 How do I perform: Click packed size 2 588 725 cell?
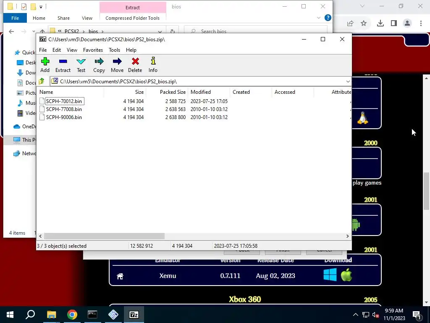click(x=175, y=101)
